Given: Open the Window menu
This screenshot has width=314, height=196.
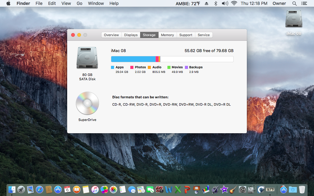Looking at the screenshot, I should pos(96,3).
